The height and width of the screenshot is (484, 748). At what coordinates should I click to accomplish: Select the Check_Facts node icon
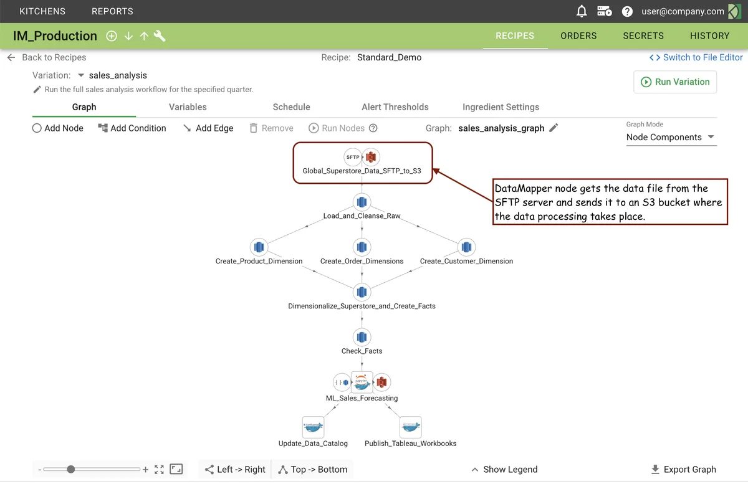click(362, 337)
